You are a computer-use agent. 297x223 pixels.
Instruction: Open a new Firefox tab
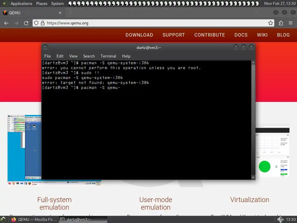pos(70,13)
